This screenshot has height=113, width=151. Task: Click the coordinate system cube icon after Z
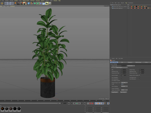15,3
